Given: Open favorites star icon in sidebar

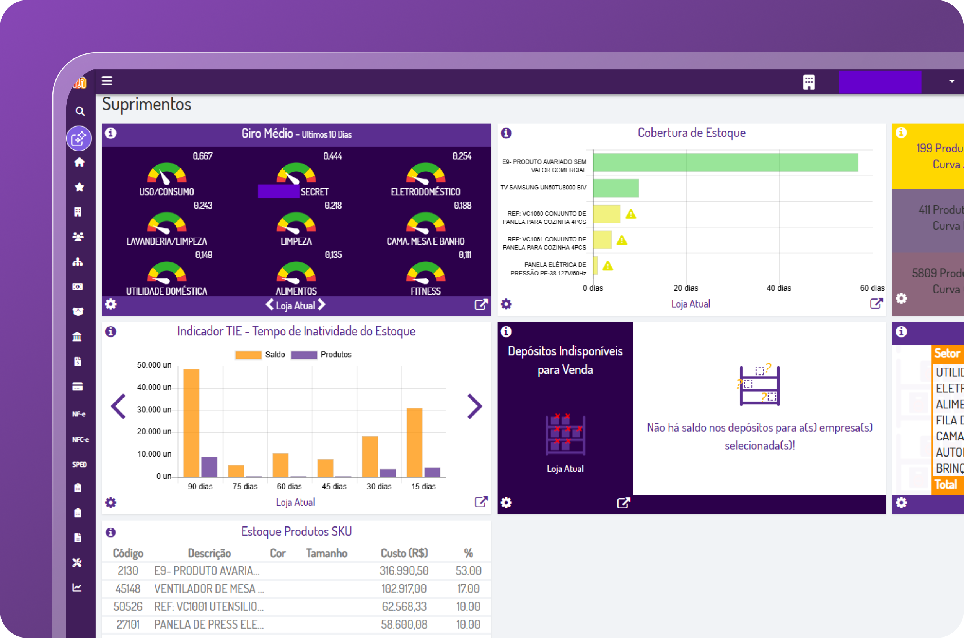Looking at the screenshot, I should pyautogui.click(x=80, y=187).
